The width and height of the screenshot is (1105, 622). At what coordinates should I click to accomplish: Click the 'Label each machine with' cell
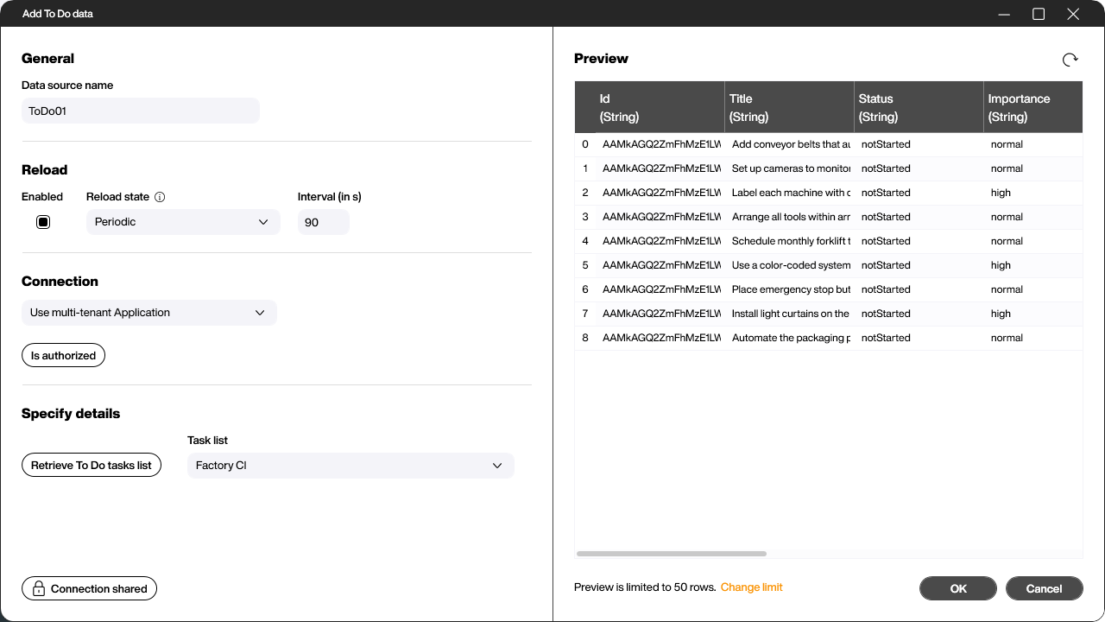(x=790, y=193)
